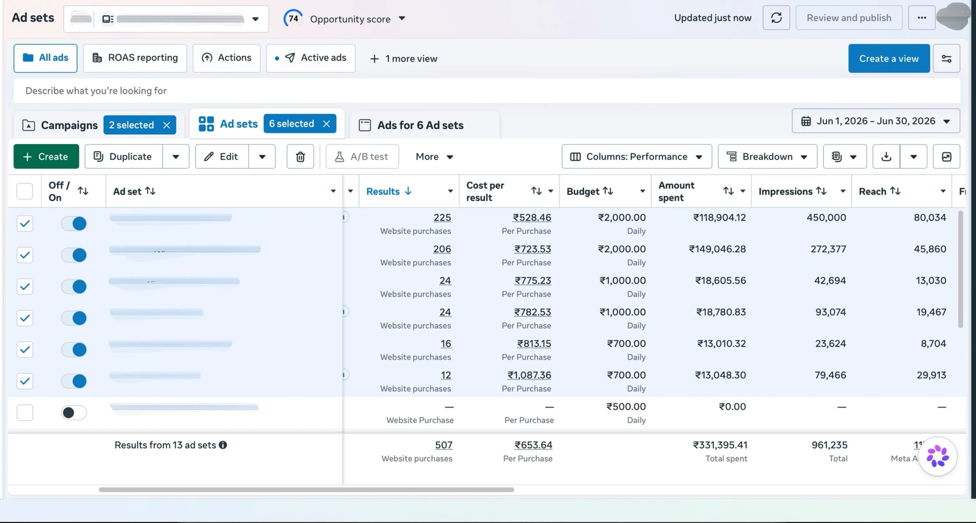Sort by the Off/On column arrows
The height and width of the screenshot is (523, 976).
click(x=83, y=191)
